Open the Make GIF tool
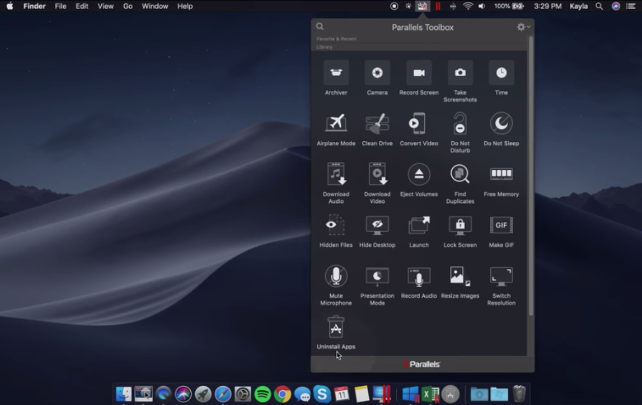The height and width of the screenshot is (405, 642). point(501,225)
